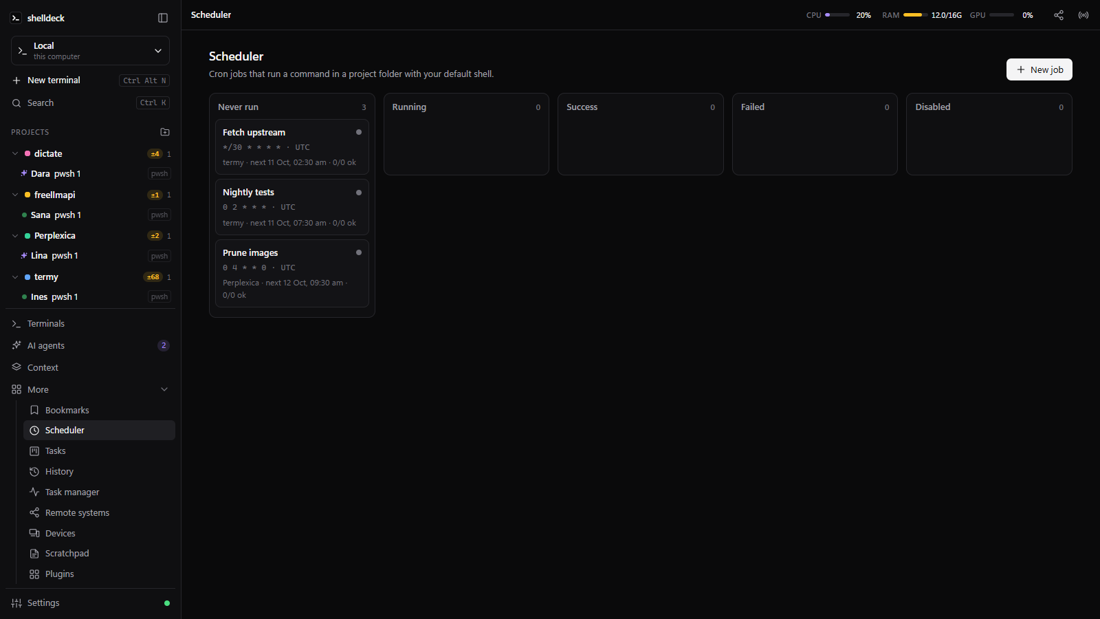Screen dimensions: 1100x619
Task: Click the dictate ±4 changes badge
Action: [x=155, y=154]
